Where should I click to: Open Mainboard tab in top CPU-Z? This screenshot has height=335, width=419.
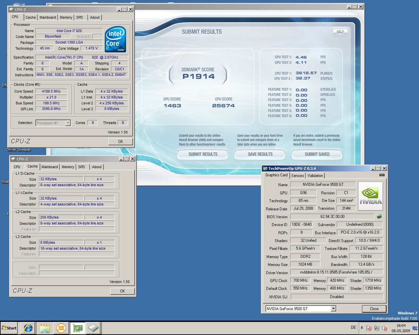click(x=48, y=17)
